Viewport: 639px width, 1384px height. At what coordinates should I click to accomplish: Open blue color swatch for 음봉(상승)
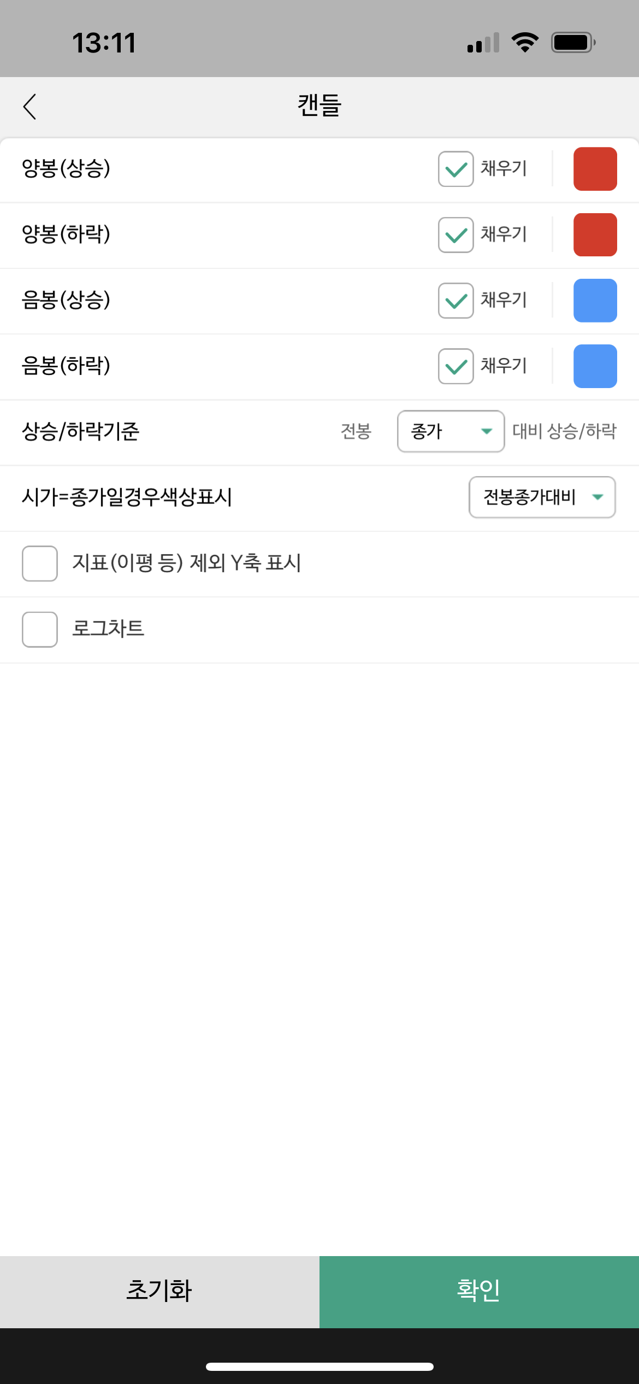pos(595,301)
